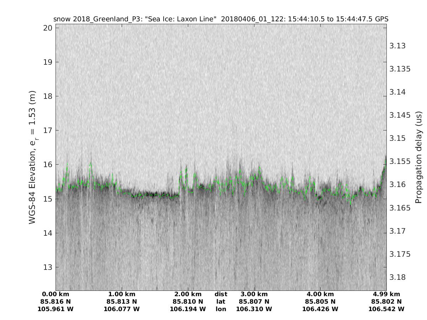The height and width of the screenshot is (320, 427).
Task: Click the 1.00 km distance label
Action: [x=122, y=294]
